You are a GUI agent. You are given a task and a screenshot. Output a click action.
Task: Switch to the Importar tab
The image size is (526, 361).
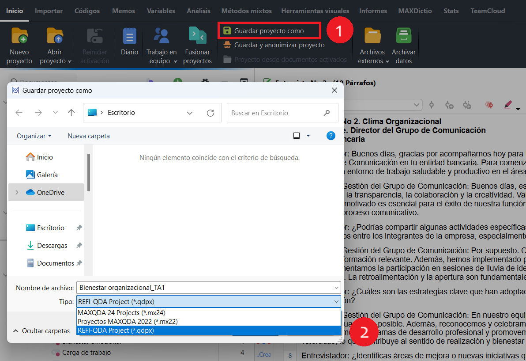[x=49, y=11]
